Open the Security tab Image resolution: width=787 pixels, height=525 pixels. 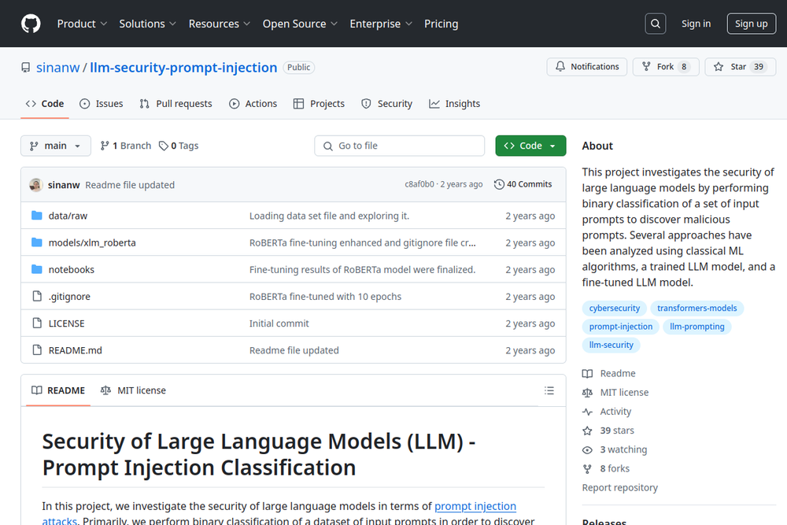click(x=386, y=104)
